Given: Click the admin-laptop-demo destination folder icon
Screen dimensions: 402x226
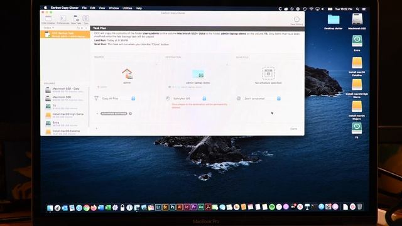Looking at the screenshot, I should tap(198, 74).
